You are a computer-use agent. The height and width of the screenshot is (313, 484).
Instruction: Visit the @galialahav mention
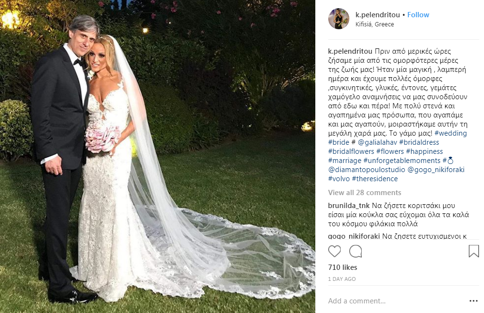(377, 142)
